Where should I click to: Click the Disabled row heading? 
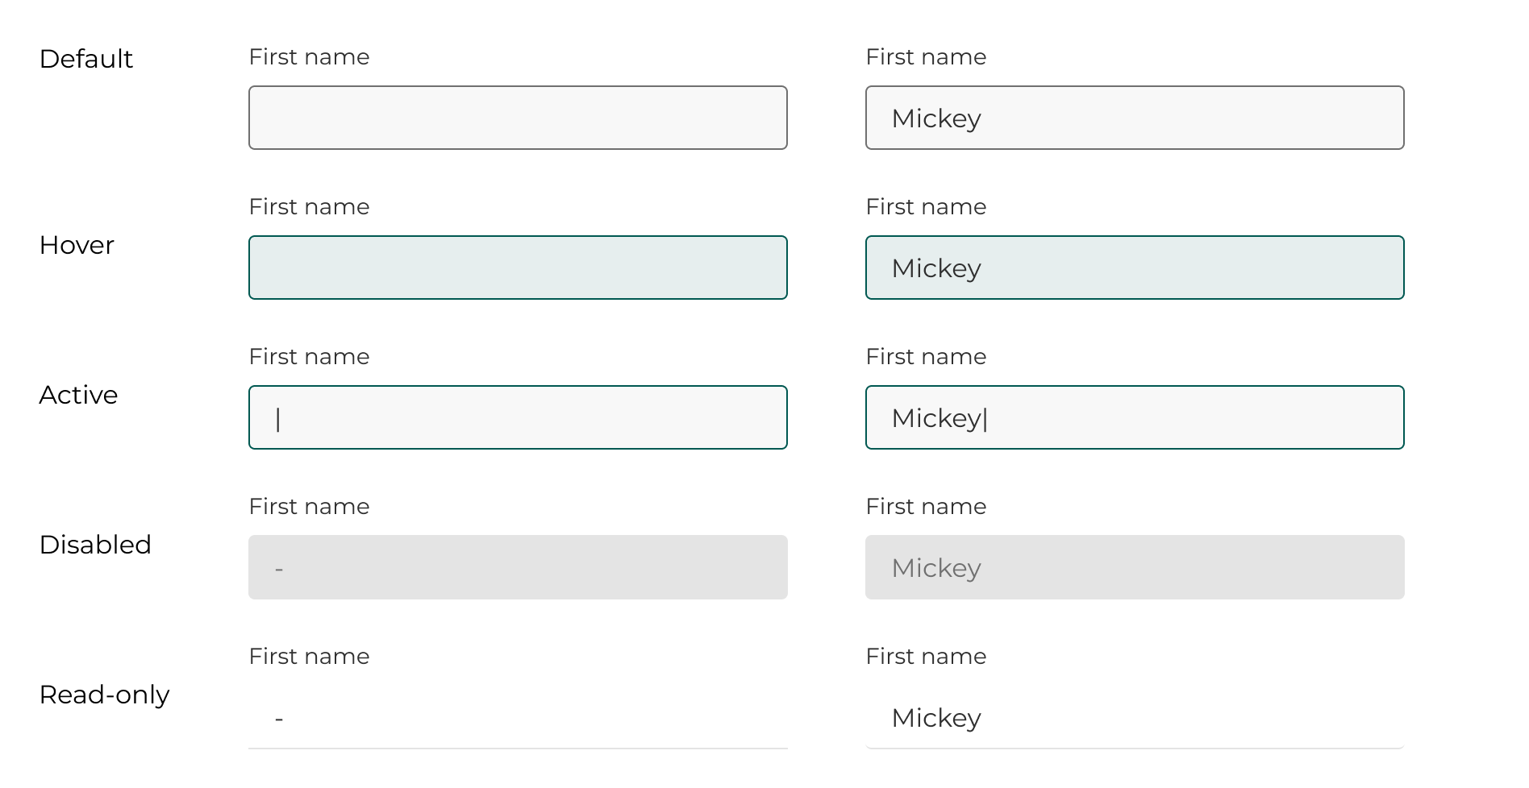pyautogui.click(x=95, y=545)
